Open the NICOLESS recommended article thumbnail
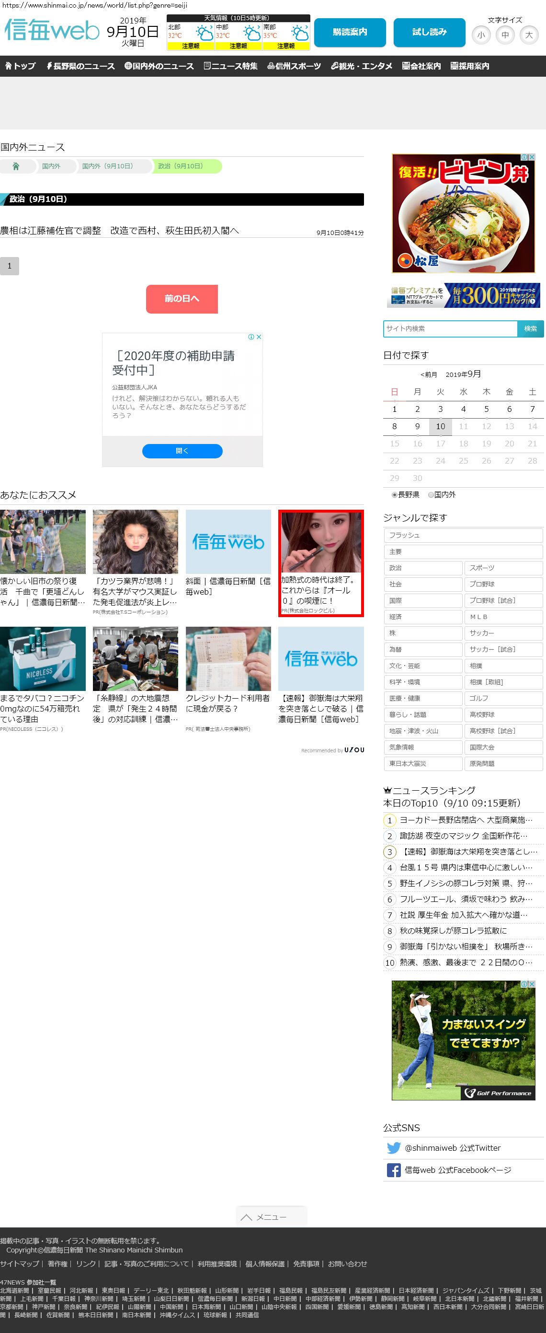This screenshot has width=546, height=1333. click(43, 658)
